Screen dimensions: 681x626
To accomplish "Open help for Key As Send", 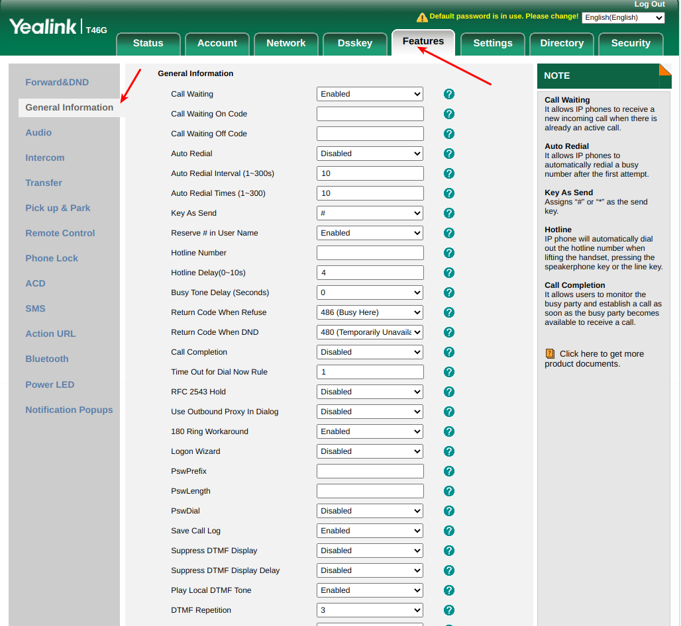I will tap(448, 213).
